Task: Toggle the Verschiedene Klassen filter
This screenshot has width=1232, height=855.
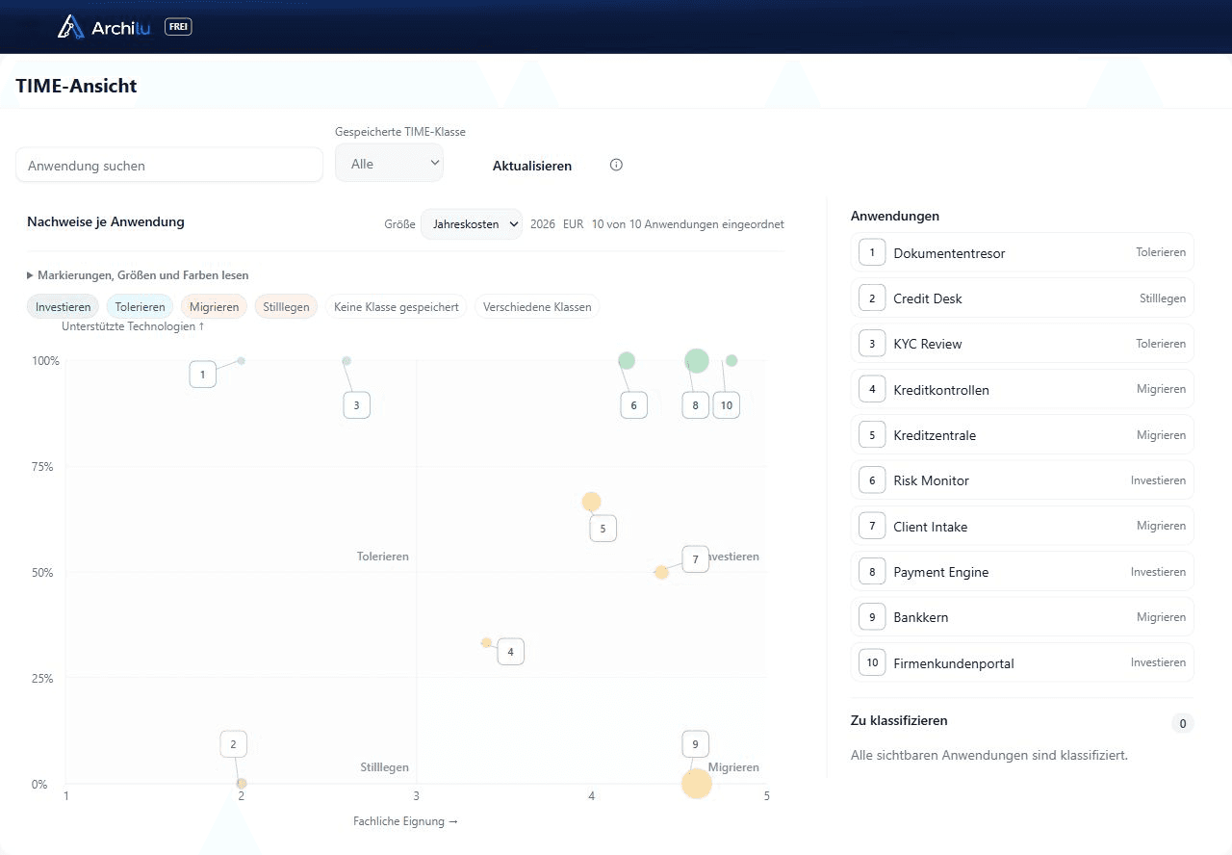Action: (x=537, y=307)
